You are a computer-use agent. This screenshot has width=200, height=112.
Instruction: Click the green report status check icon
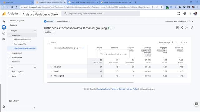point(109,28)
